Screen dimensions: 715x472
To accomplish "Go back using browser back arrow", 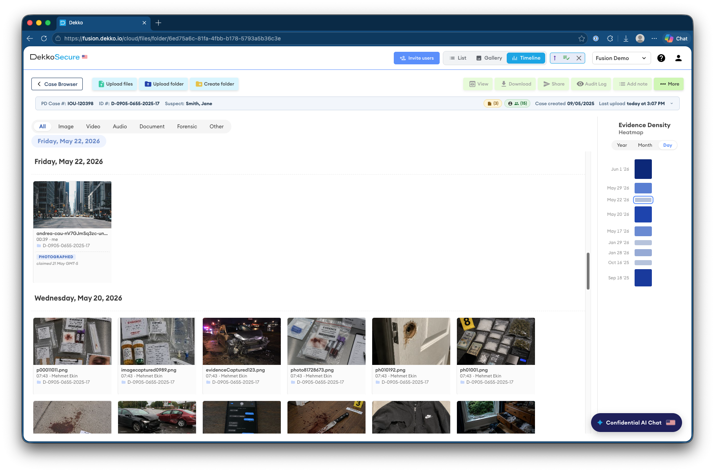I will [30, 38].
